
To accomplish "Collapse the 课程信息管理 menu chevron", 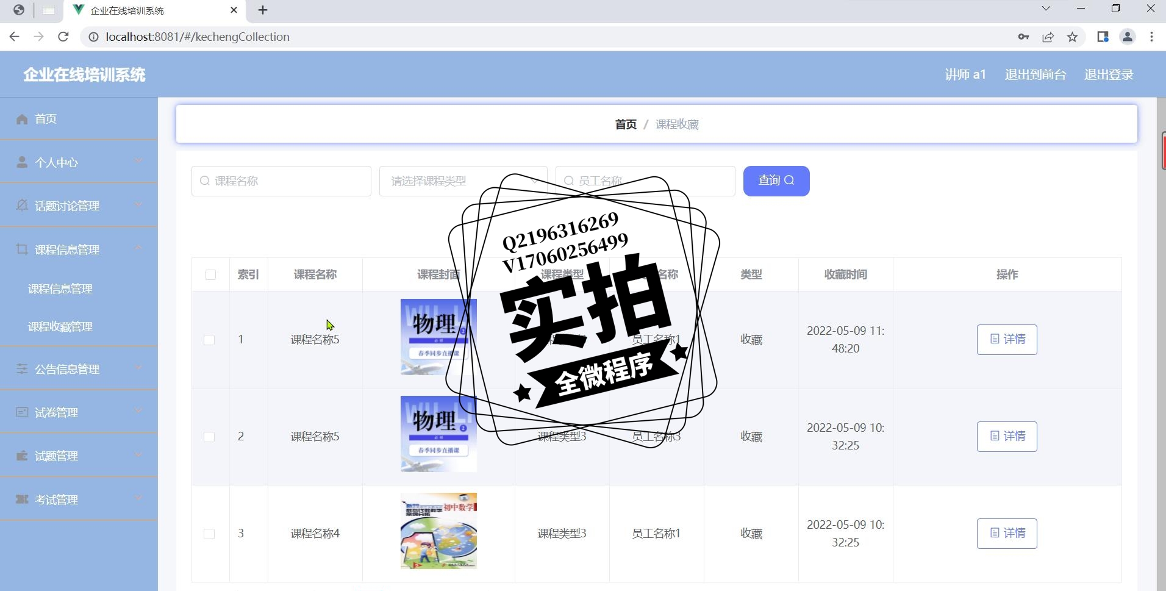I will (x=138, y=248).
